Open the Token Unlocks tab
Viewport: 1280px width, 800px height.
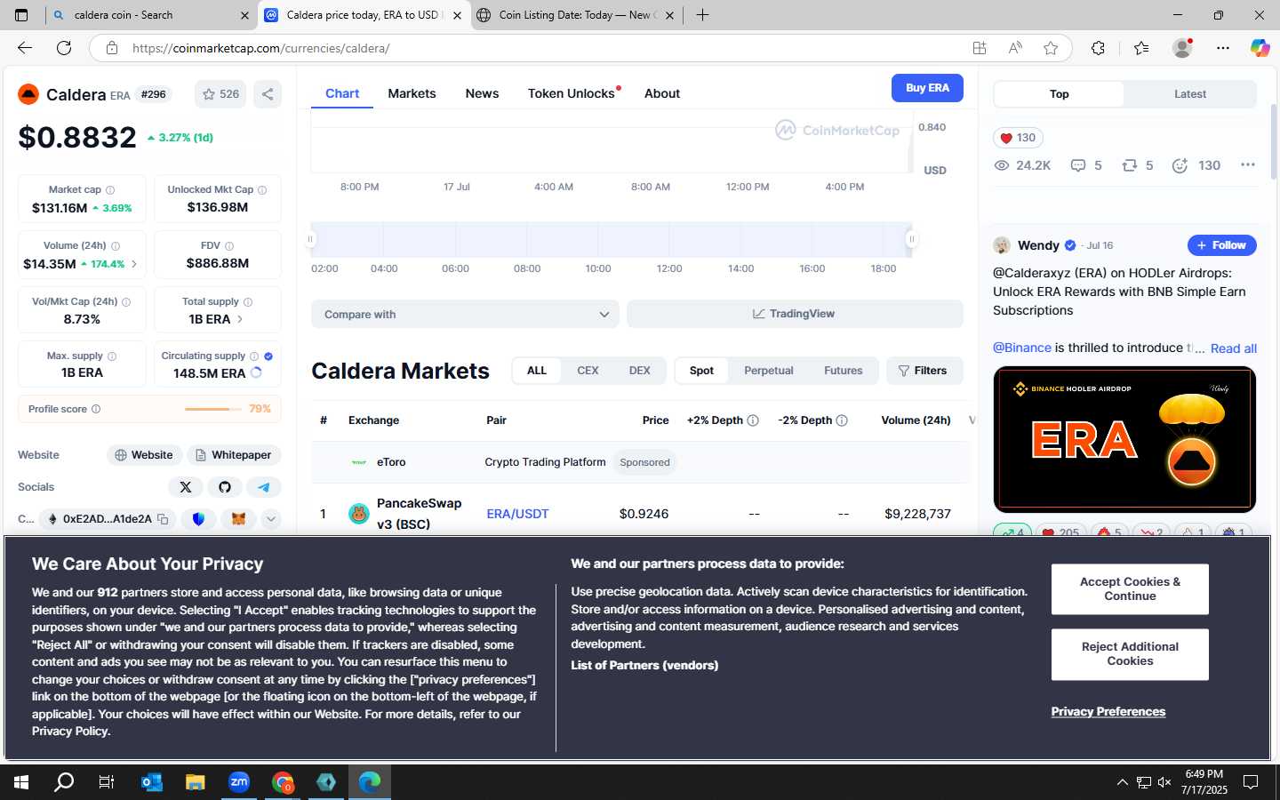click(572, 93)
